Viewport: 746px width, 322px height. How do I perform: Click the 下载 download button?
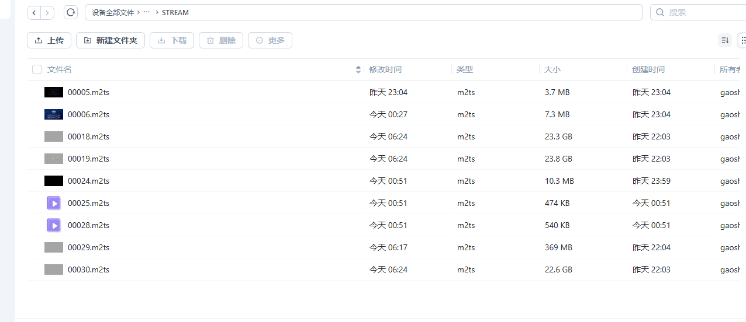[172, 40]
